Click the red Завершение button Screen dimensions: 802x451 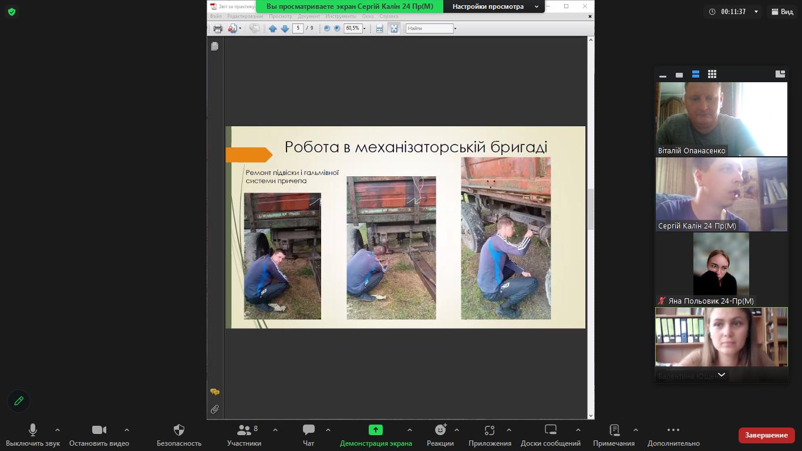766,435
